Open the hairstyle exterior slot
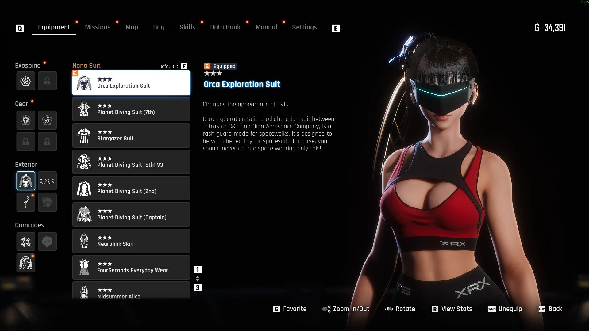This screenshot has width=589, height=331. 47,202
